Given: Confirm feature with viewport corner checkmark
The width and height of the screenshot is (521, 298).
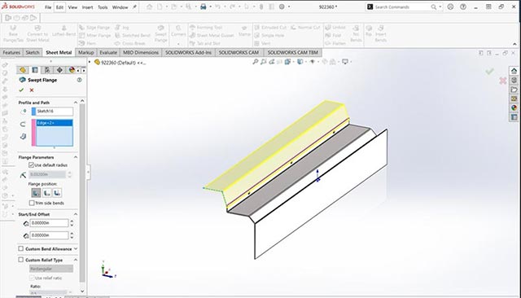Looking at the screenshot, I should click(x=489, y=72).
